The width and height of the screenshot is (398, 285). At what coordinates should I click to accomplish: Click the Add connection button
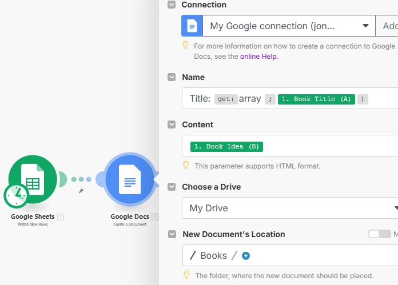(389, 26)
